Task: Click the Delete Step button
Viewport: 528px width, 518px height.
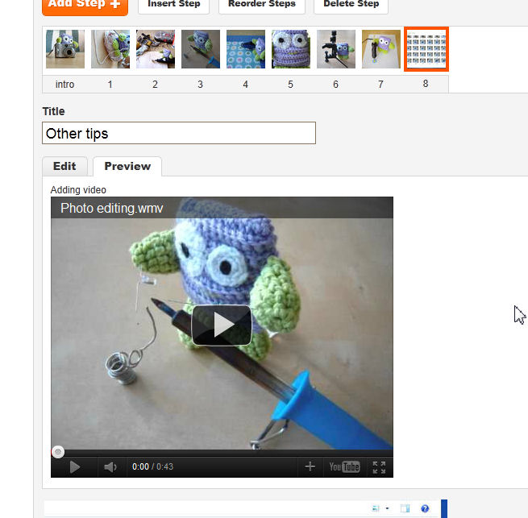Action: coord(351,6)
